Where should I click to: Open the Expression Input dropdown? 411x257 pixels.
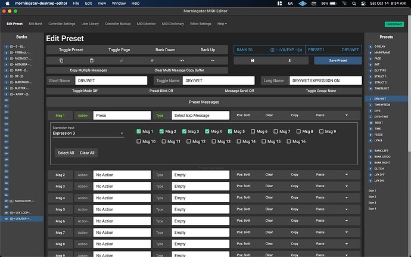tap(87, 134)
